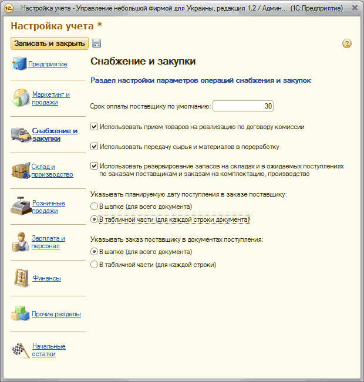Image resolution: width=364 pixels, height=382 pixels.
Task: Open the Начальные остатки section link
Action: (x=49, y=350)
